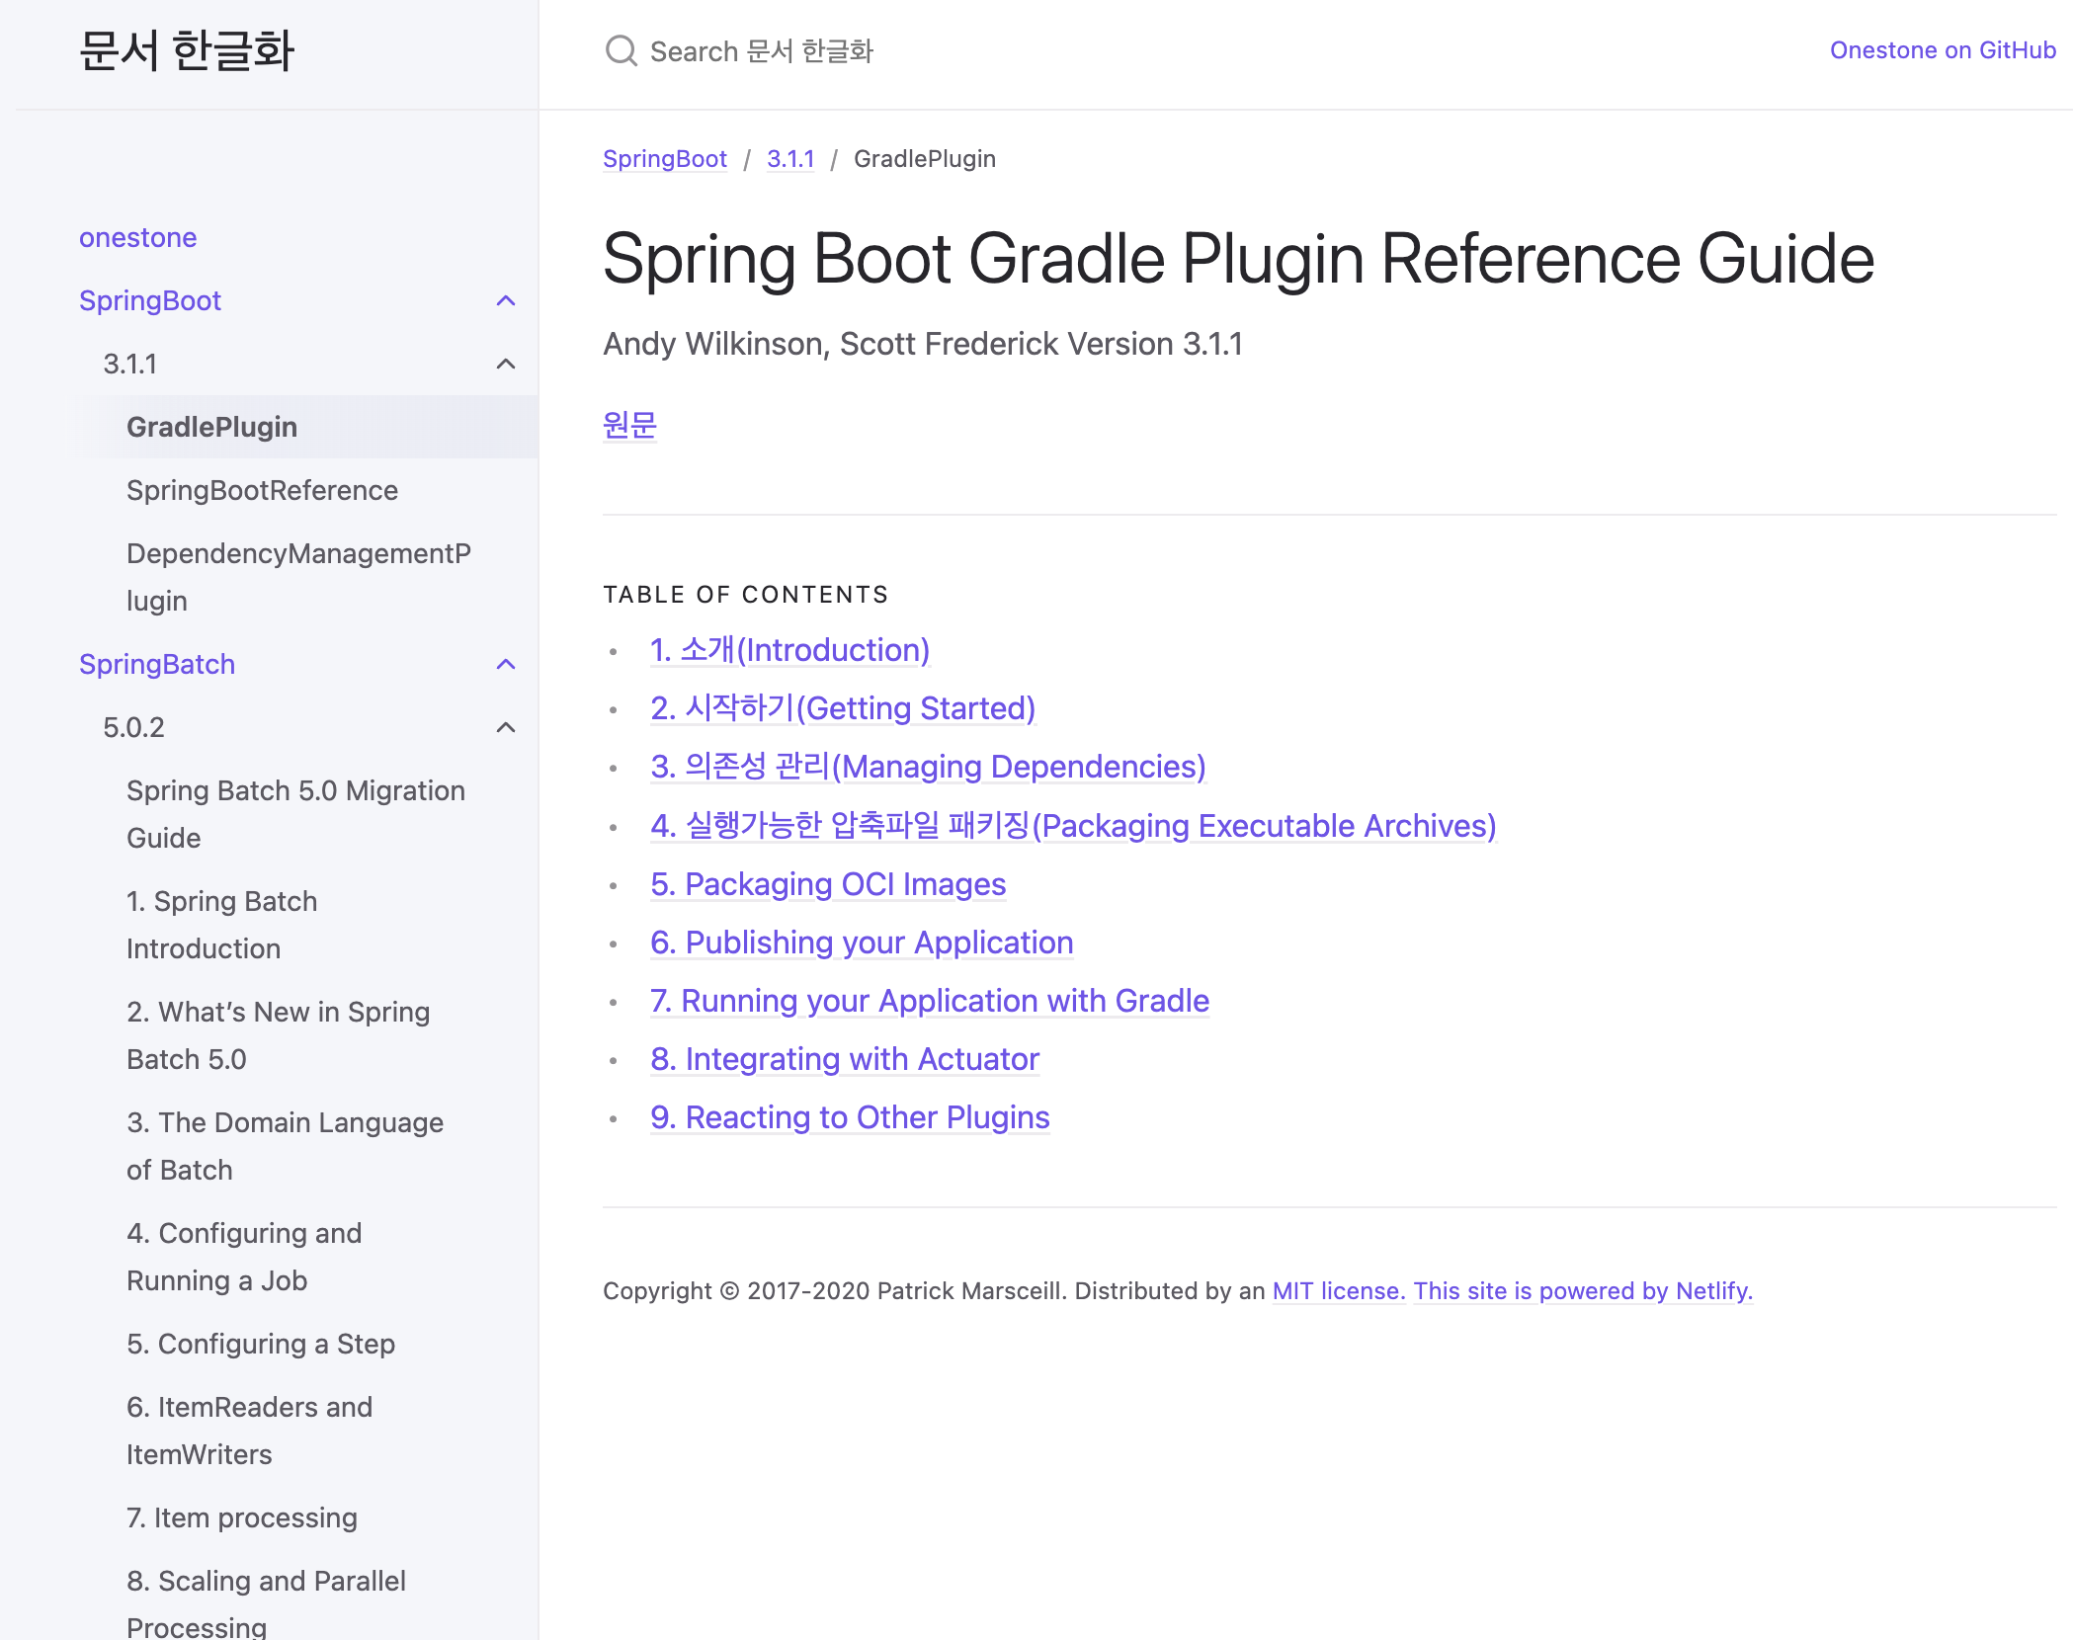This screenshot has height=1640, width=2073.
Task: Collapse the SpringBatch sidebar chevron
Action: [x=506, y=665]
